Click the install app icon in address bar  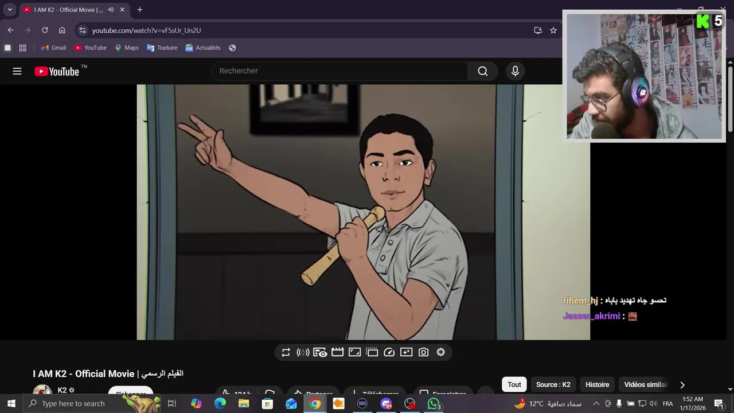pyautogui.click(x=538, y=30)
